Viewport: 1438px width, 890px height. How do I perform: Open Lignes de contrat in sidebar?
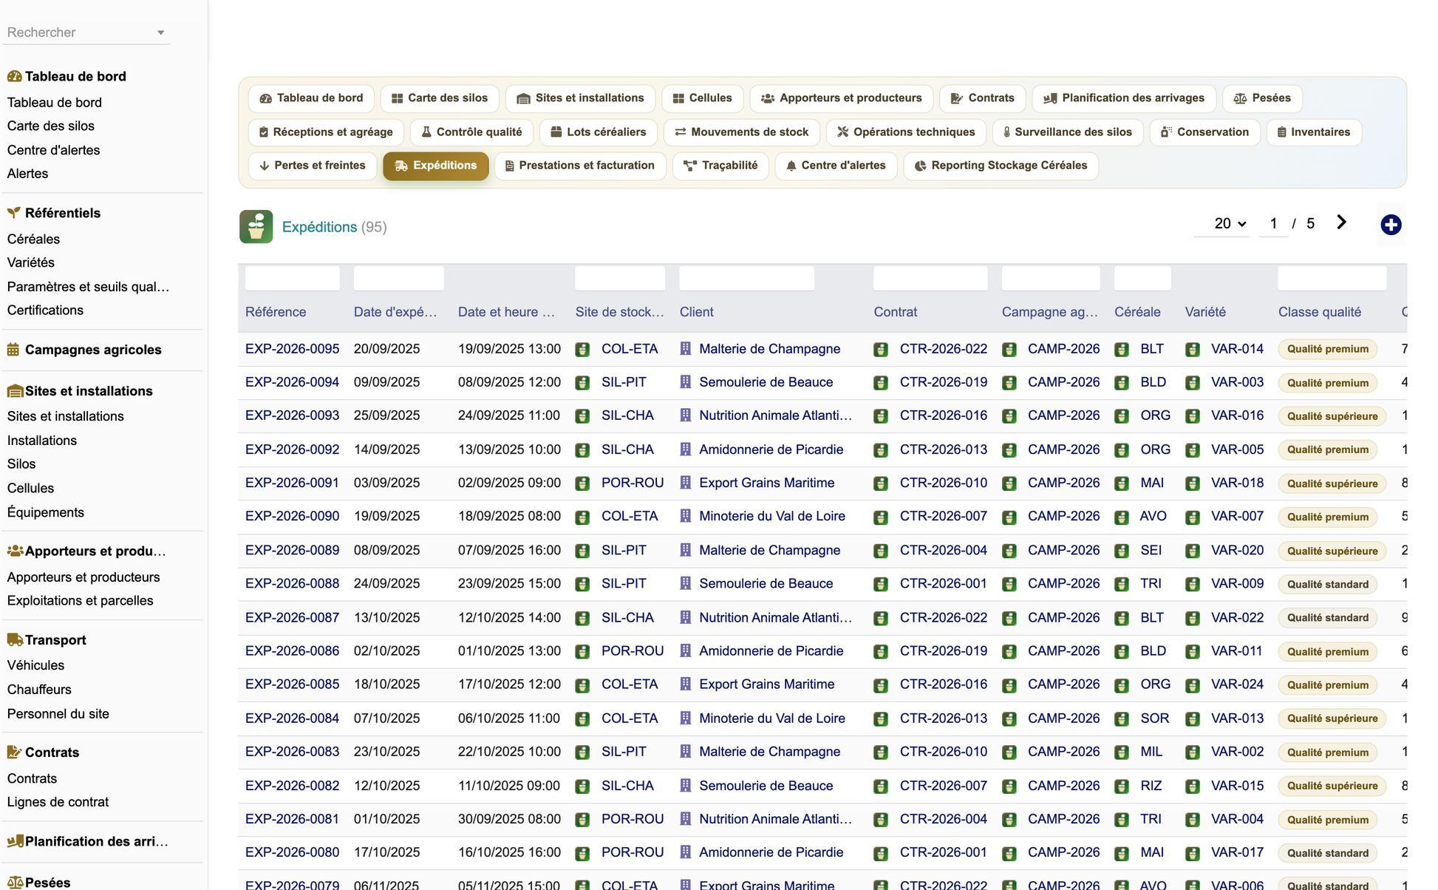coord(58,802)
